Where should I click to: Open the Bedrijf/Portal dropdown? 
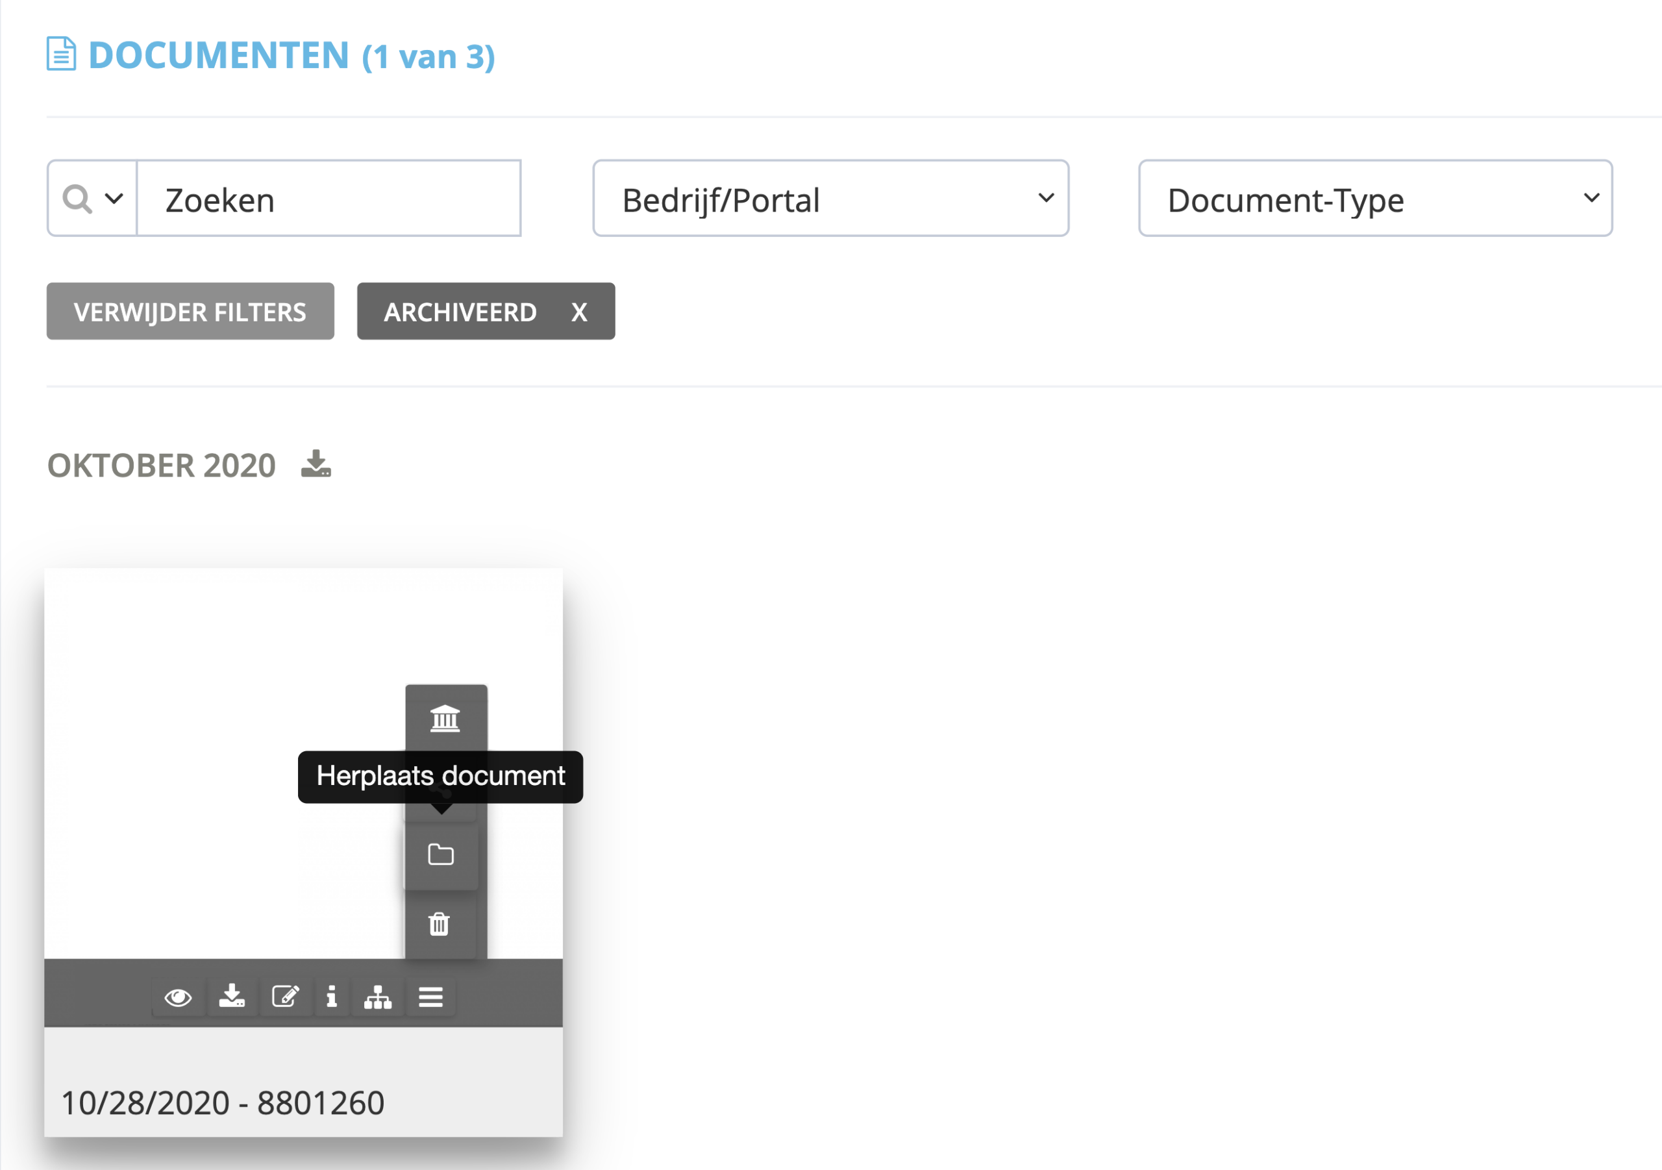point(831,199)
